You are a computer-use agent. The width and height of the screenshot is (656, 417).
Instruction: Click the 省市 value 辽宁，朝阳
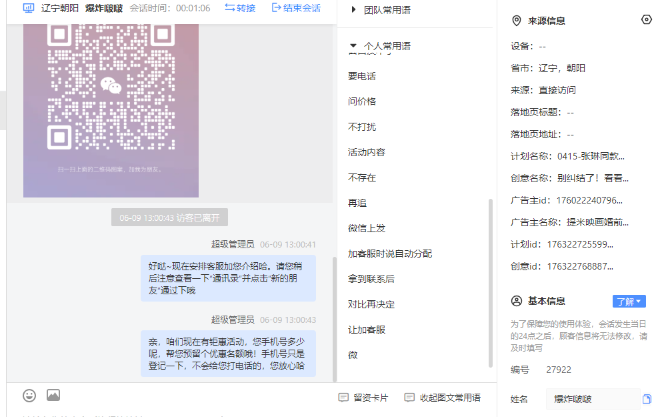click(x=562, y=68)
